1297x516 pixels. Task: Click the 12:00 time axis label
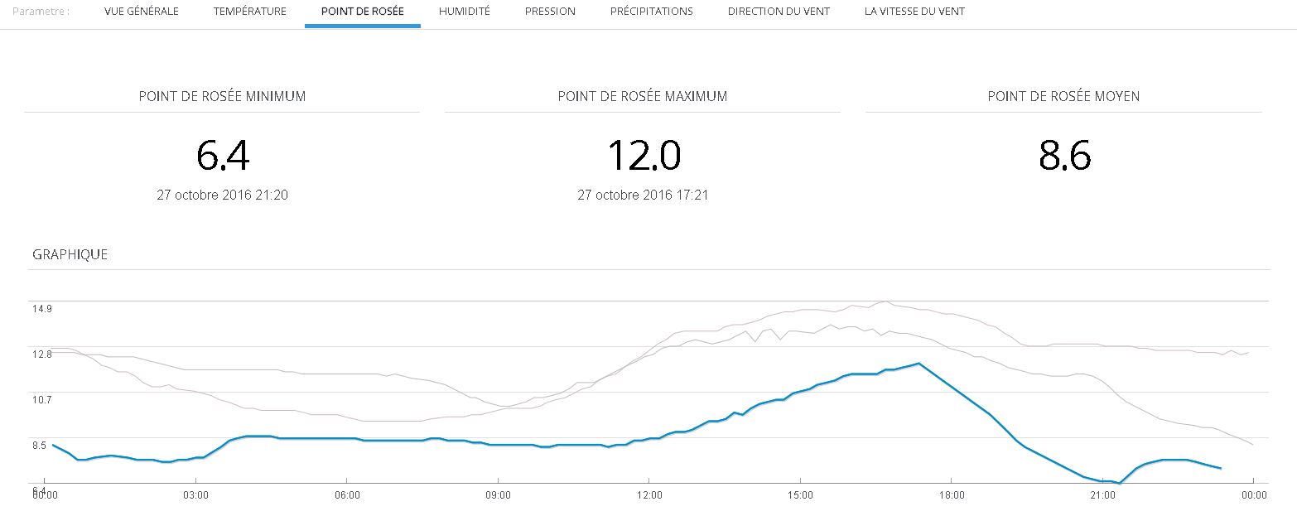[x=649, y=495]
